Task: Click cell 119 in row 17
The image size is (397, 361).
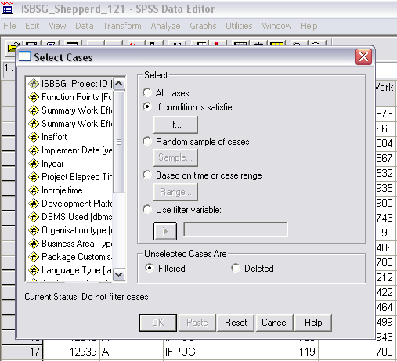Action: [290, 352]
